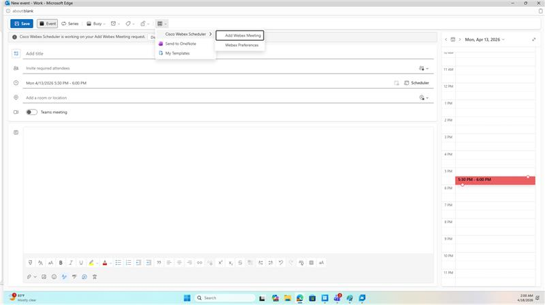The width and height of the screenshot is (545, 305).
Task: Turn on the Teams meeting toggle
Action: (31, 112)
